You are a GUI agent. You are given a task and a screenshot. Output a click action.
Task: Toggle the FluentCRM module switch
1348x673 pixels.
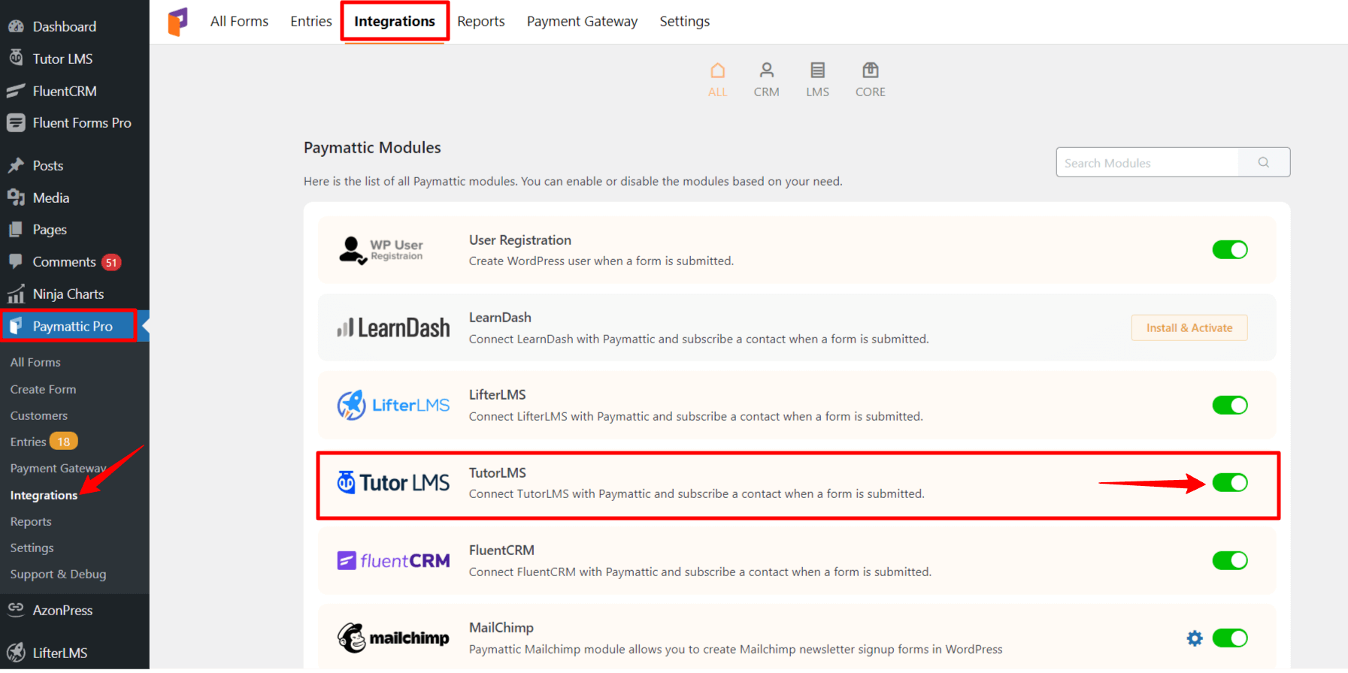click(1230, 561)
